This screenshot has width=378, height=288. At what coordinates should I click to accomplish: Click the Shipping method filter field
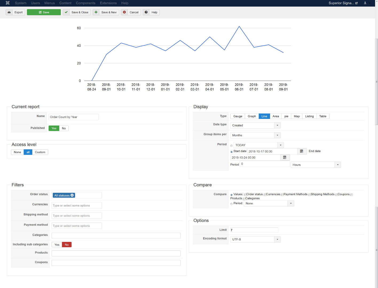[77, 215]
